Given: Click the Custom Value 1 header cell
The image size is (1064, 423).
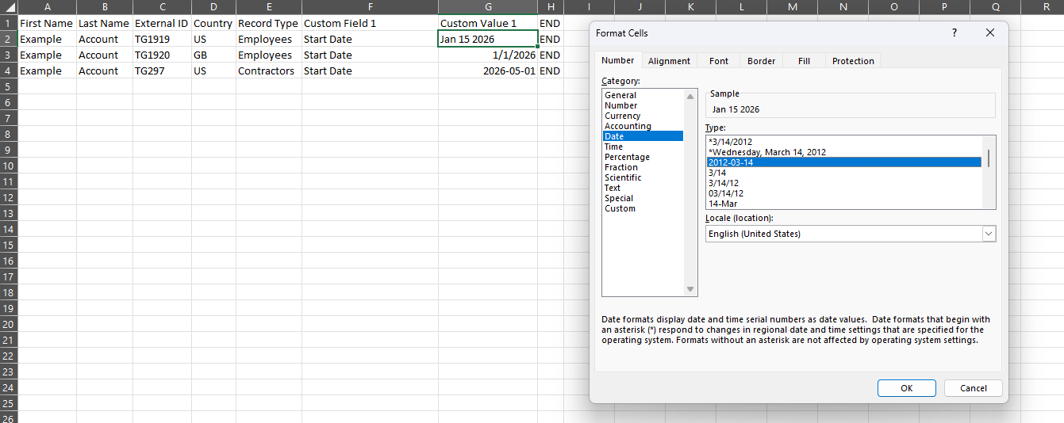Looking at the screenshot, I should [x=488, y=23].
